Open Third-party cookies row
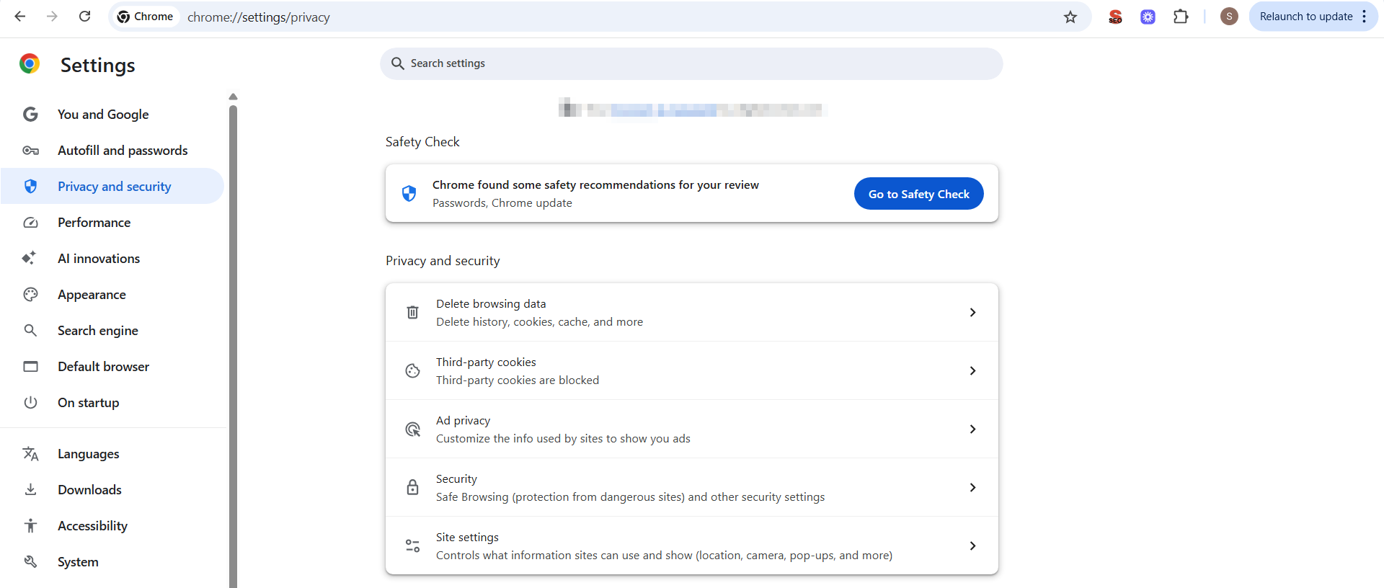Screen dimensions: 1384x588 692,370
